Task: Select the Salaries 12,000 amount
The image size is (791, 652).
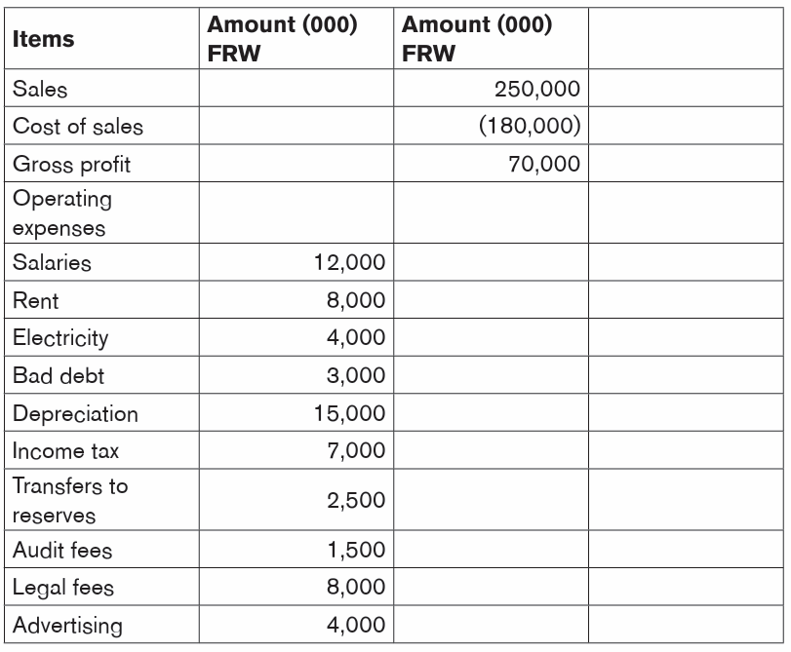Action: (x=349, y=262)
